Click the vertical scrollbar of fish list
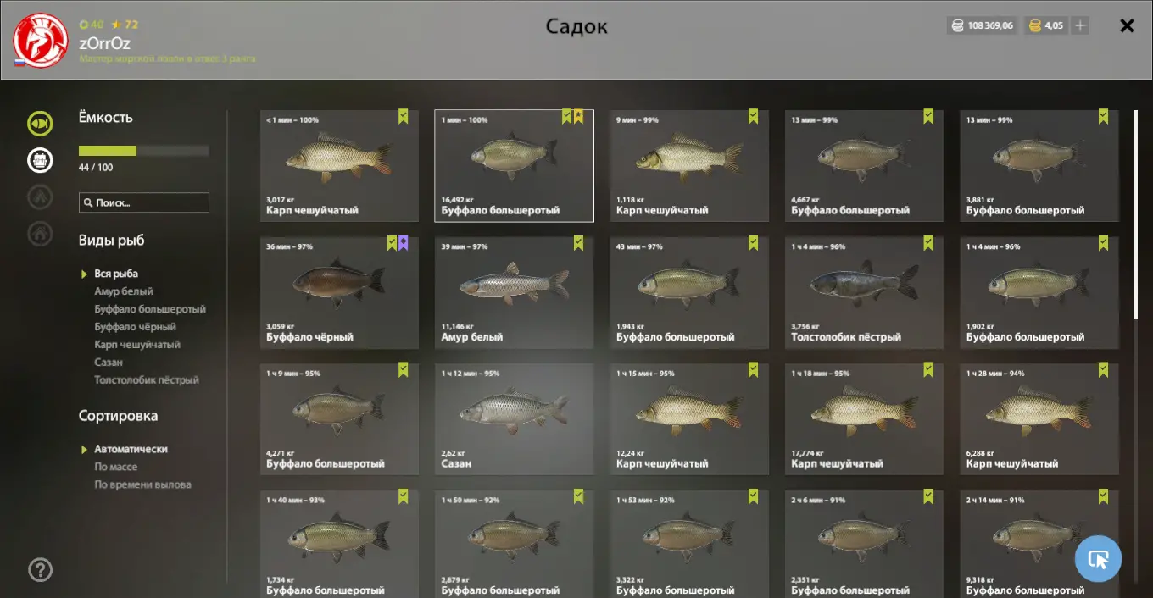The height and width of the screenshot is (598, 1153). click(x=1137, y=214)
